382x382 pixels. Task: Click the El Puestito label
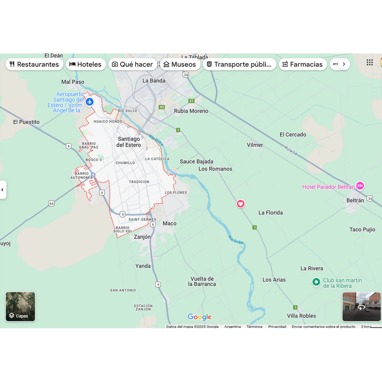[26, 122]
